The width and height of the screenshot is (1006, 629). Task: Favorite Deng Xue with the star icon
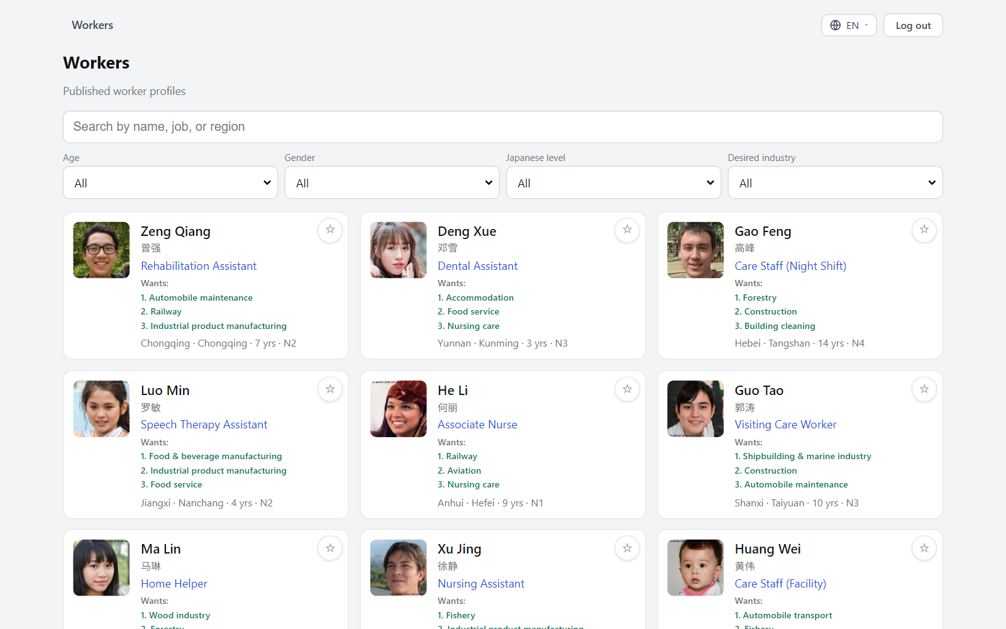(x=627, y=230)
